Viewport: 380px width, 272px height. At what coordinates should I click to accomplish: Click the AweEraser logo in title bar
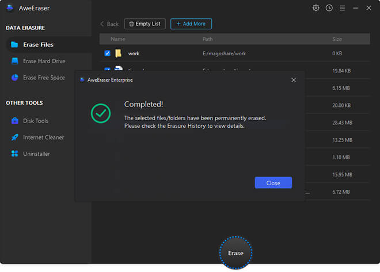click(10, 8)
